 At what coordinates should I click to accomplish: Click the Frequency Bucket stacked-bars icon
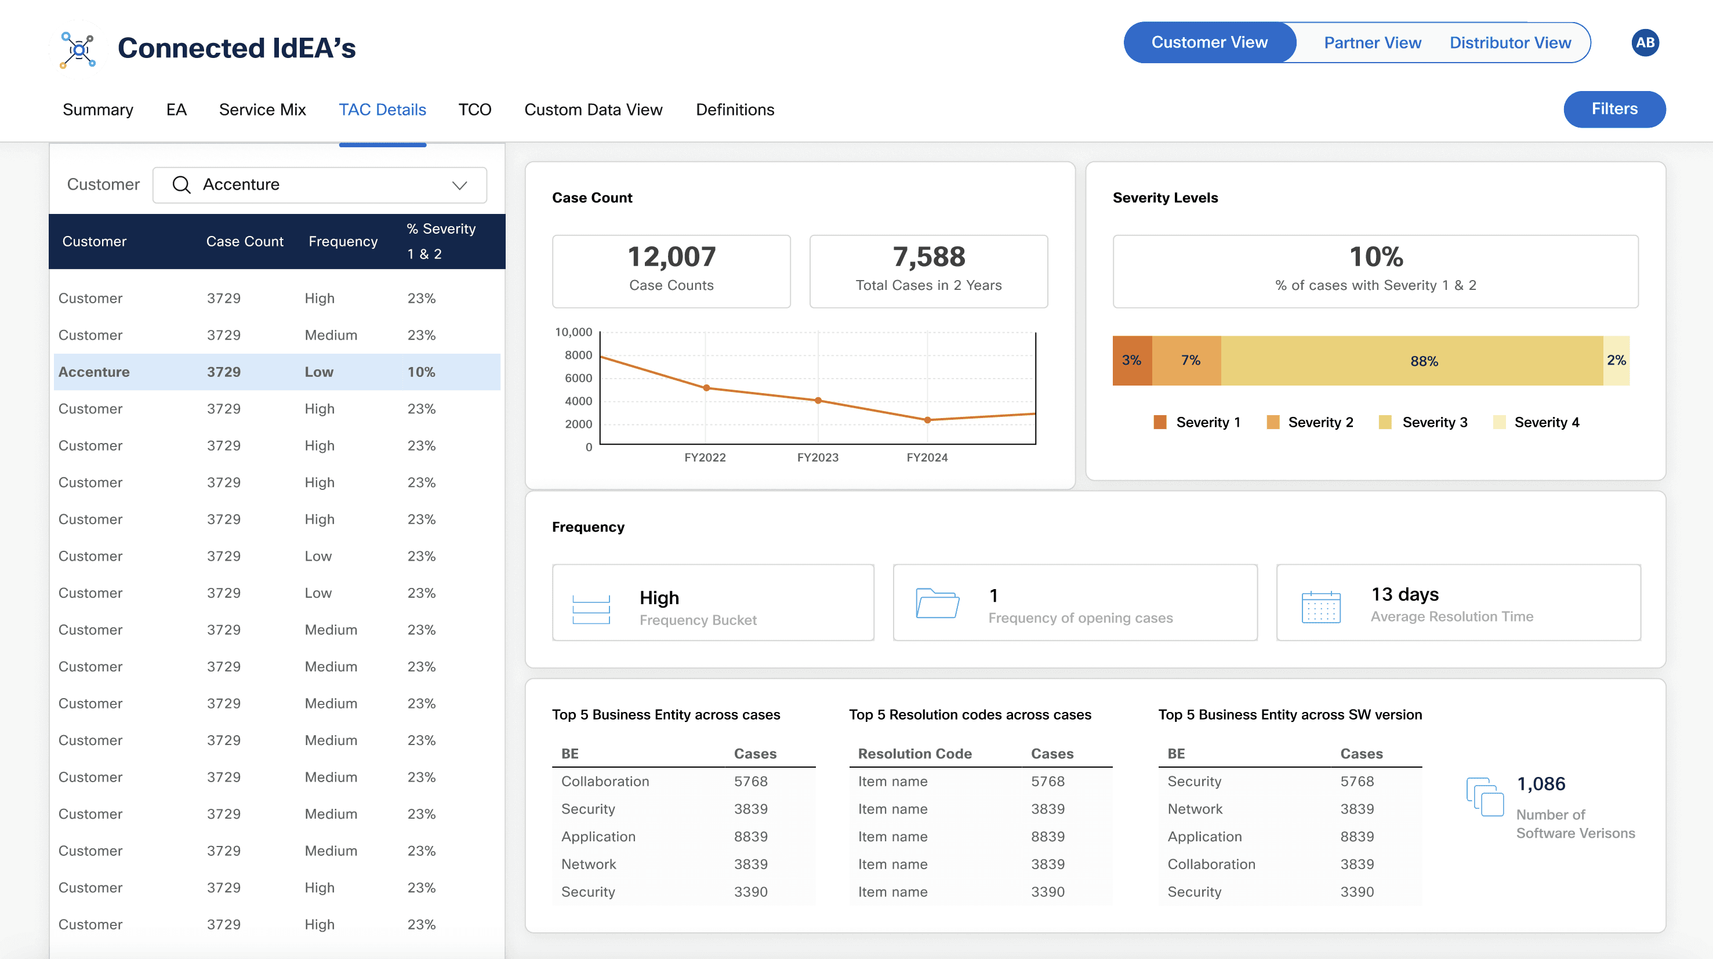pos(590,609)
